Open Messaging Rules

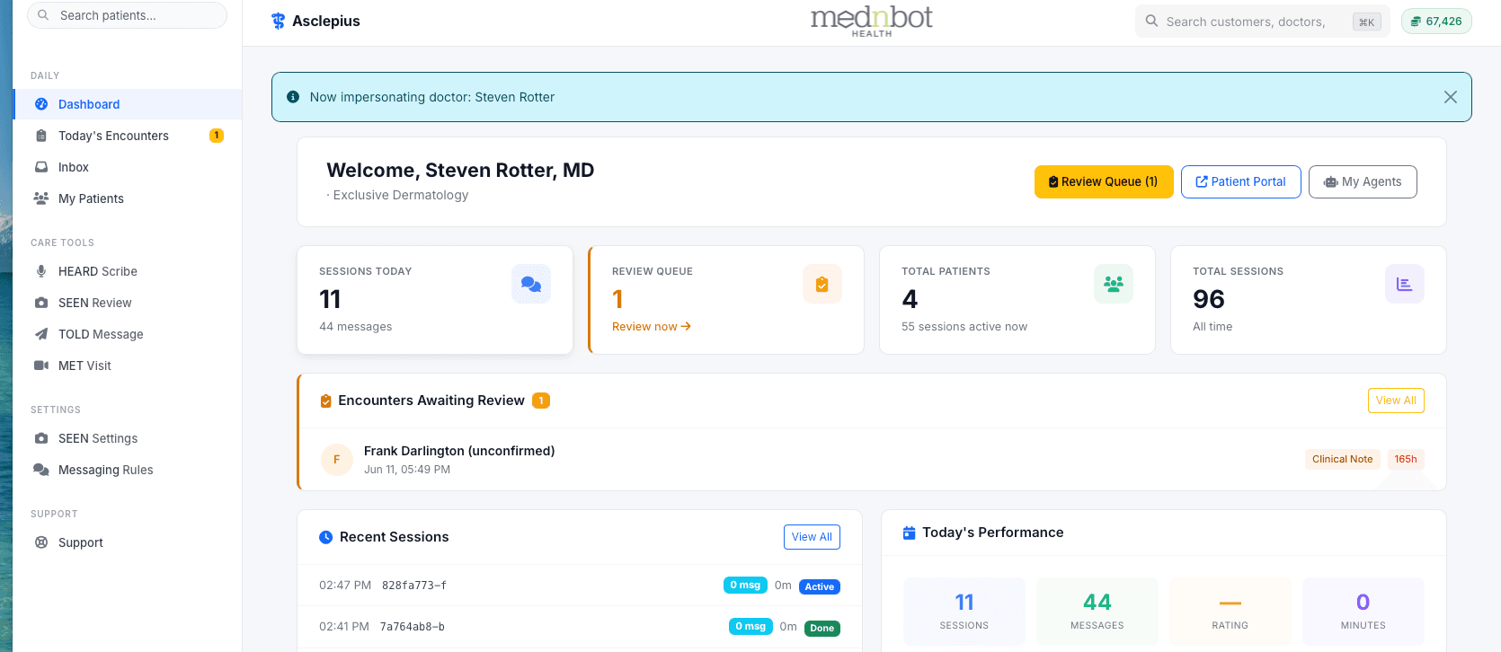point(128,470)
